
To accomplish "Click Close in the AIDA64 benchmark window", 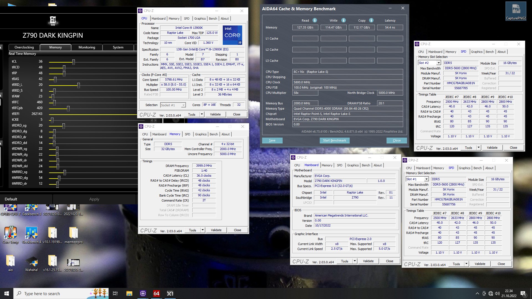I will 397,140.
